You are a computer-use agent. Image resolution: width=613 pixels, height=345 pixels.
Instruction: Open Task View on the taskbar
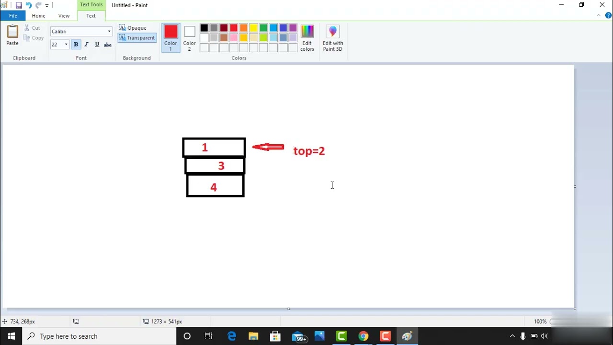pyautogui.click(x=209, y=336)
